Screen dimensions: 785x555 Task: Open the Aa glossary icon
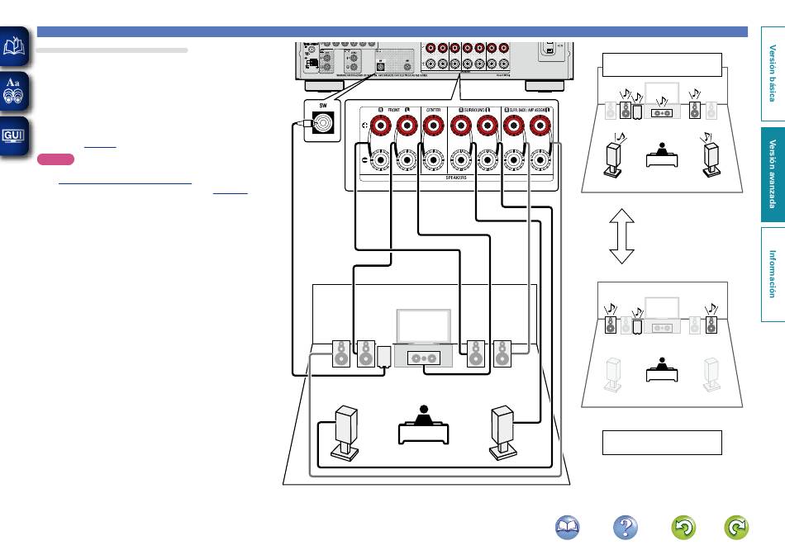point(14,92)
